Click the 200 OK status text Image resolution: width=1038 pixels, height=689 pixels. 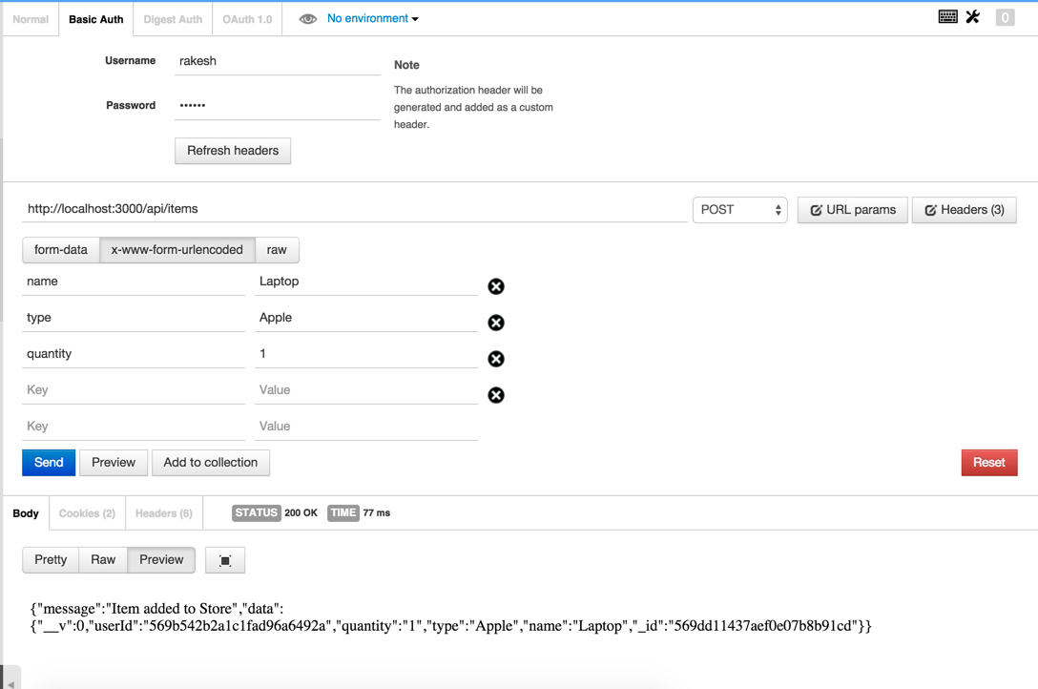click(301, 513)
